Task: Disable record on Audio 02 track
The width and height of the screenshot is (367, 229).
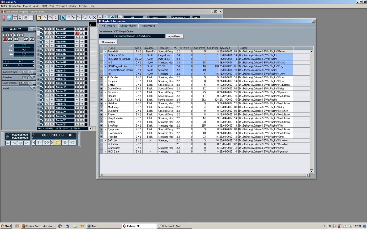Action: point(77,33)
